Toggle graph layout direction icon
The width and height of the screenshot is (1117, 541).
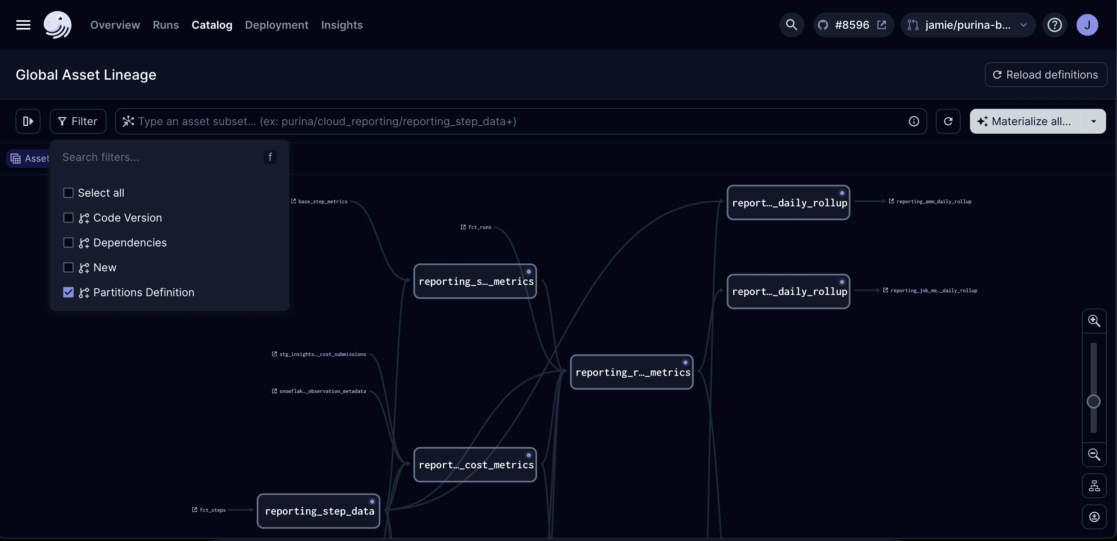click(1094, 486)
